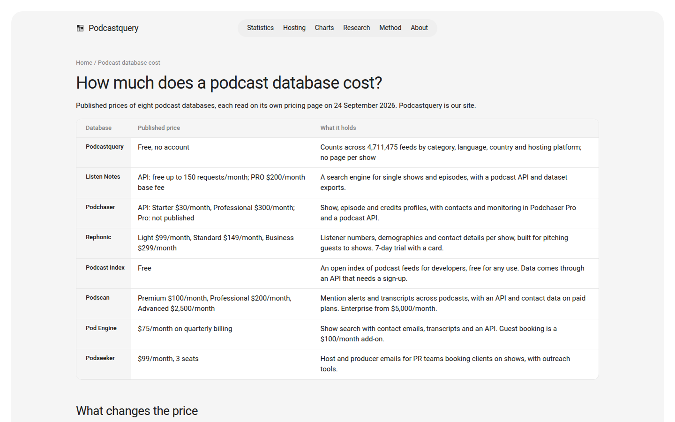
Task: Click the 'Mention alerts and transcripts' description
Action: click(x=456, y=304)
